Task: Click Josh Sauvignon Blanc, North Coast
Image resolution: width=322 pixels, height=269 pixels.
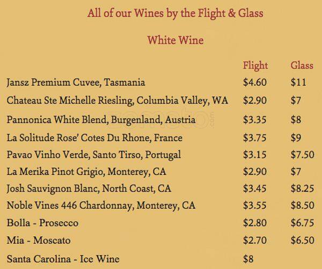Action: tap(89, 188)
